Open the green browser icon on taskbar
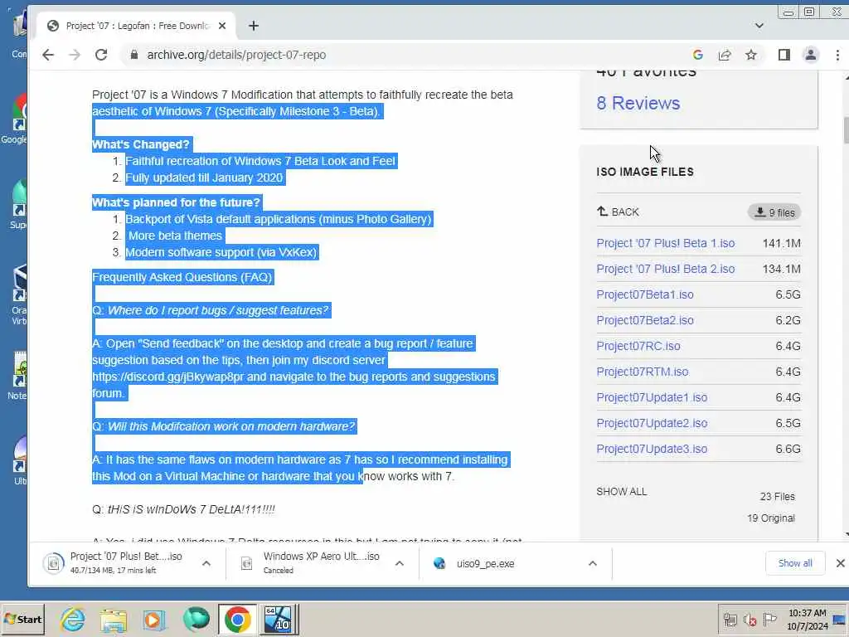This screenshot has width=849, height=637. click(196, 619)
